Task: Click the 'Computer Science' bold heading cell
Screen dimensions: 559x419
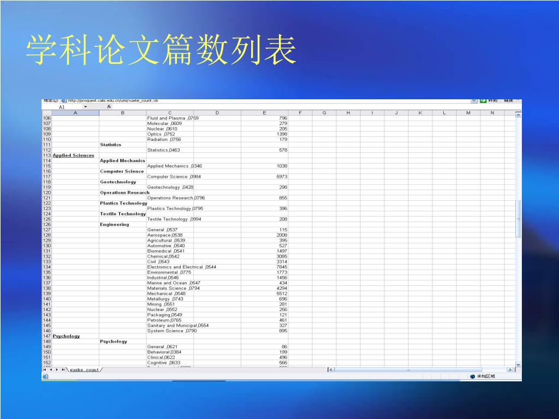Action: 122,171
